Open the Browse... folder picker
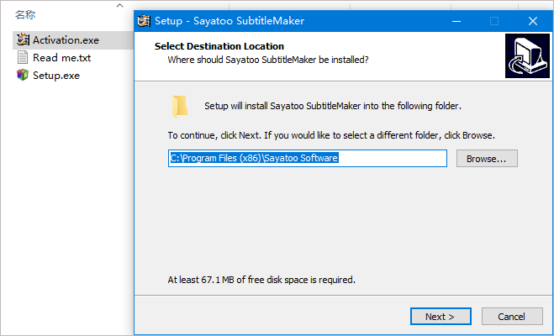 [x=487, y=159]
